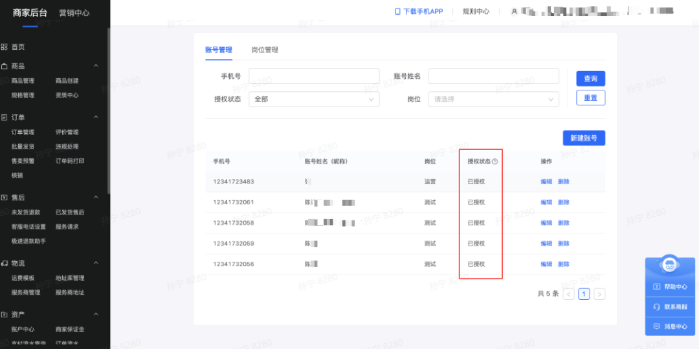Open 订单管理 in sidebar
The height and width of the screenshot is (349, 699).
(23, 132)
